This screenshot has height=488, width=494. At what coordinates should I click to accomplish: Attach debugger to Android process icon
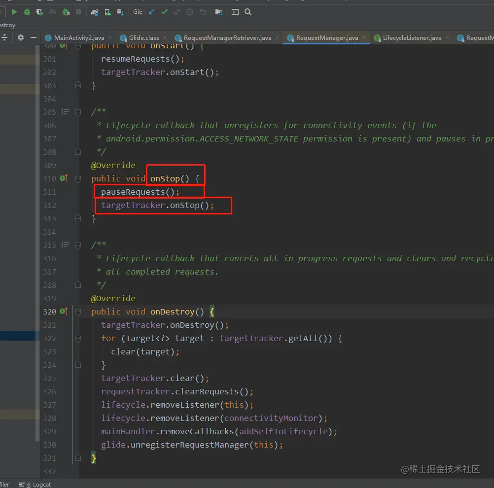tap(66, 12)
